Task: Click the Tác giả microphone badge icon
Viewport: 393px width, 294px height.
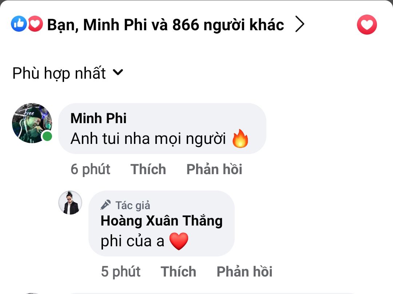Action: click(106, 205)
